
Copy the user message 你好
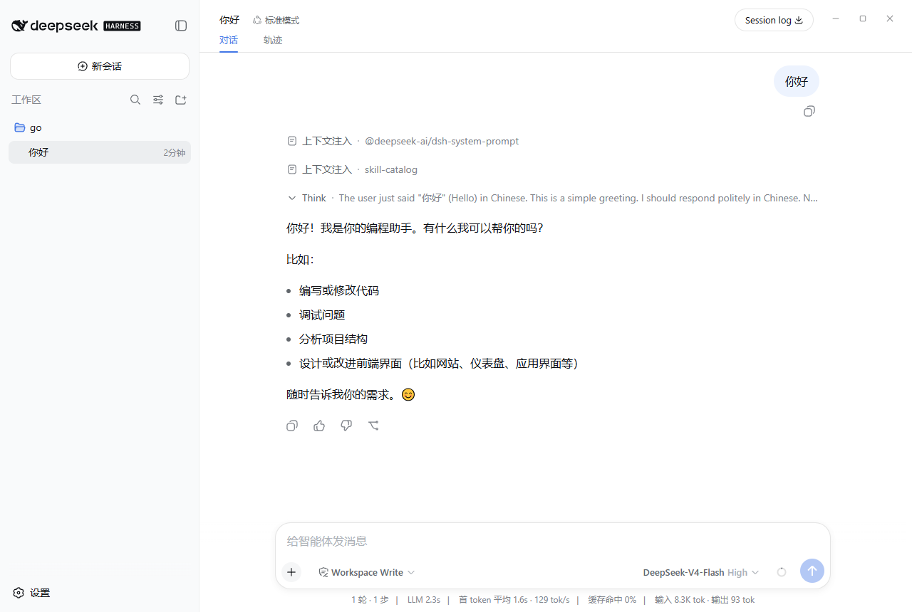(x=809, y=111)
